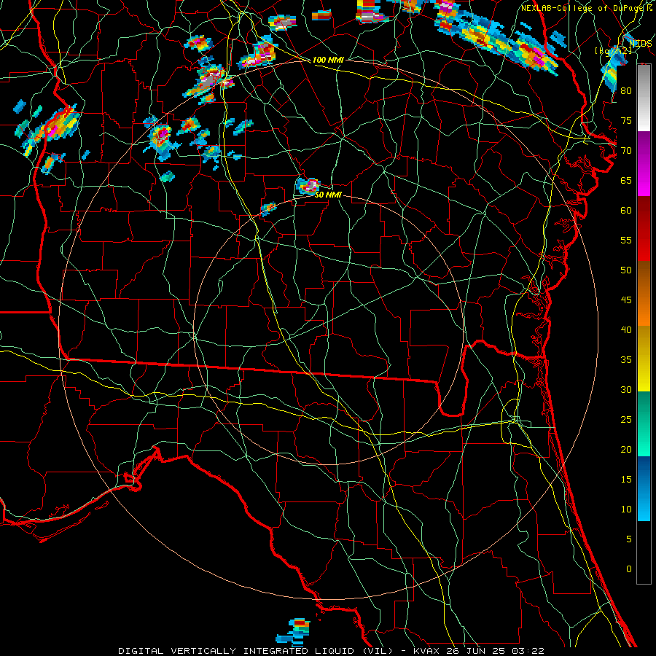Click the 55 value on the legend
The image size is (656, 656).
(626, 240)
